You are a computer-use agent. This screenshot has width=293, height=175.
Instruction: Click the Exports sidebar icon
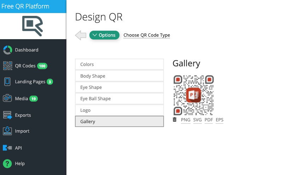click(7, 115)
